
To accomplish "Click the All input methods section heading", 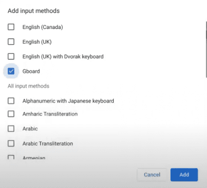I will [28, 86].
